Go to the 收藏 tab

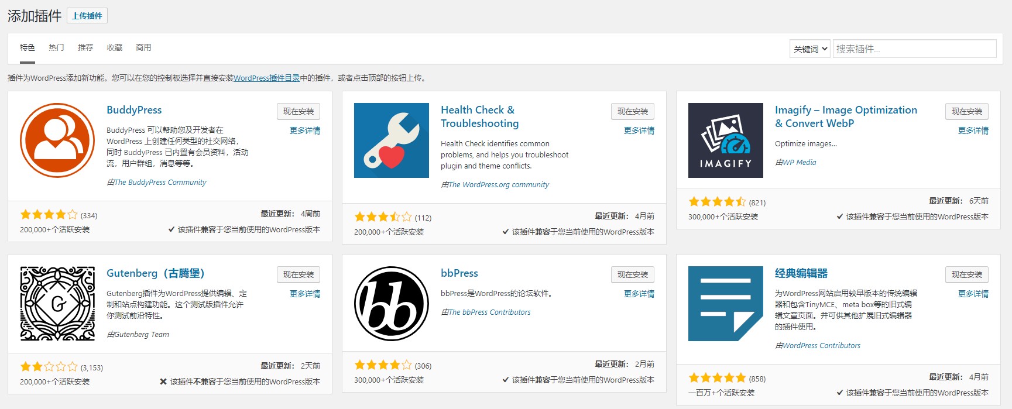[x=115, y=47]
